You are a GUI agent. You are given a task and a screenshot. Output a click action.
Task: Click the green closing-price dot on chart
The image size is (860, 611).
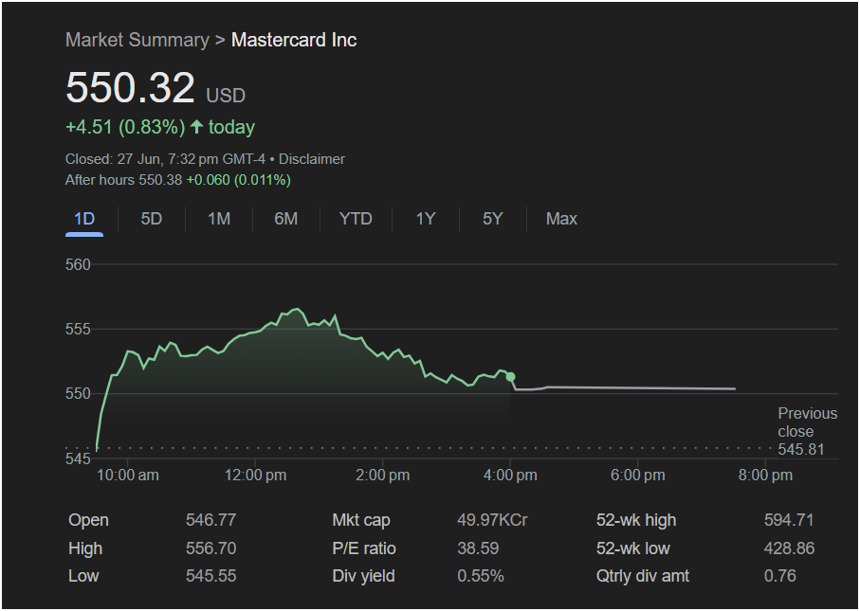click(x=511, y=377)
